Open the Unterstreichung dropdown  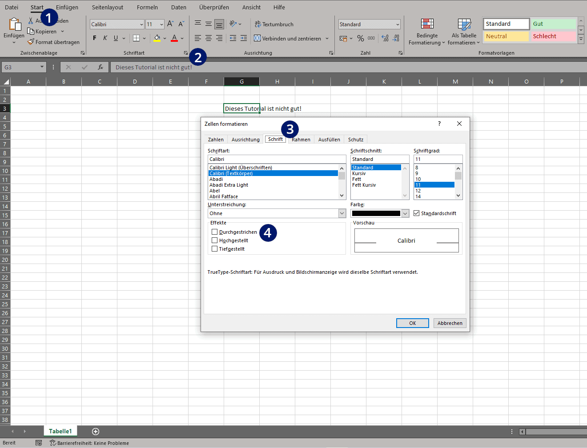tap(342, 213)
